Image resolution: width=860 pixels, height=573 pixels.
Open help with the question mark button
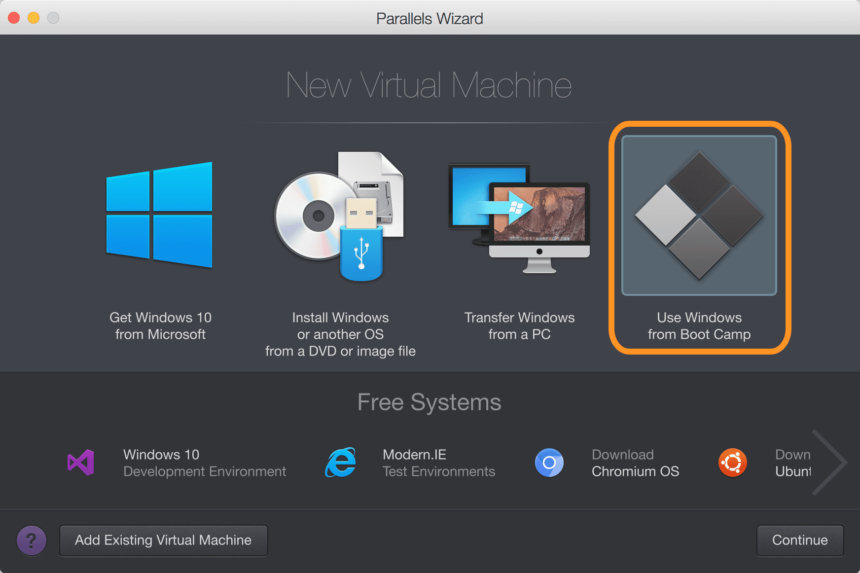[x=32, y=540]
